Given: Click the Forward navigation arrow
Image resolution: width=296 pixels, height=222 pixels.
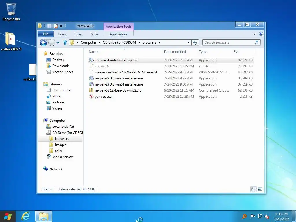Looking at the screenshot, I should coord(52,43).
